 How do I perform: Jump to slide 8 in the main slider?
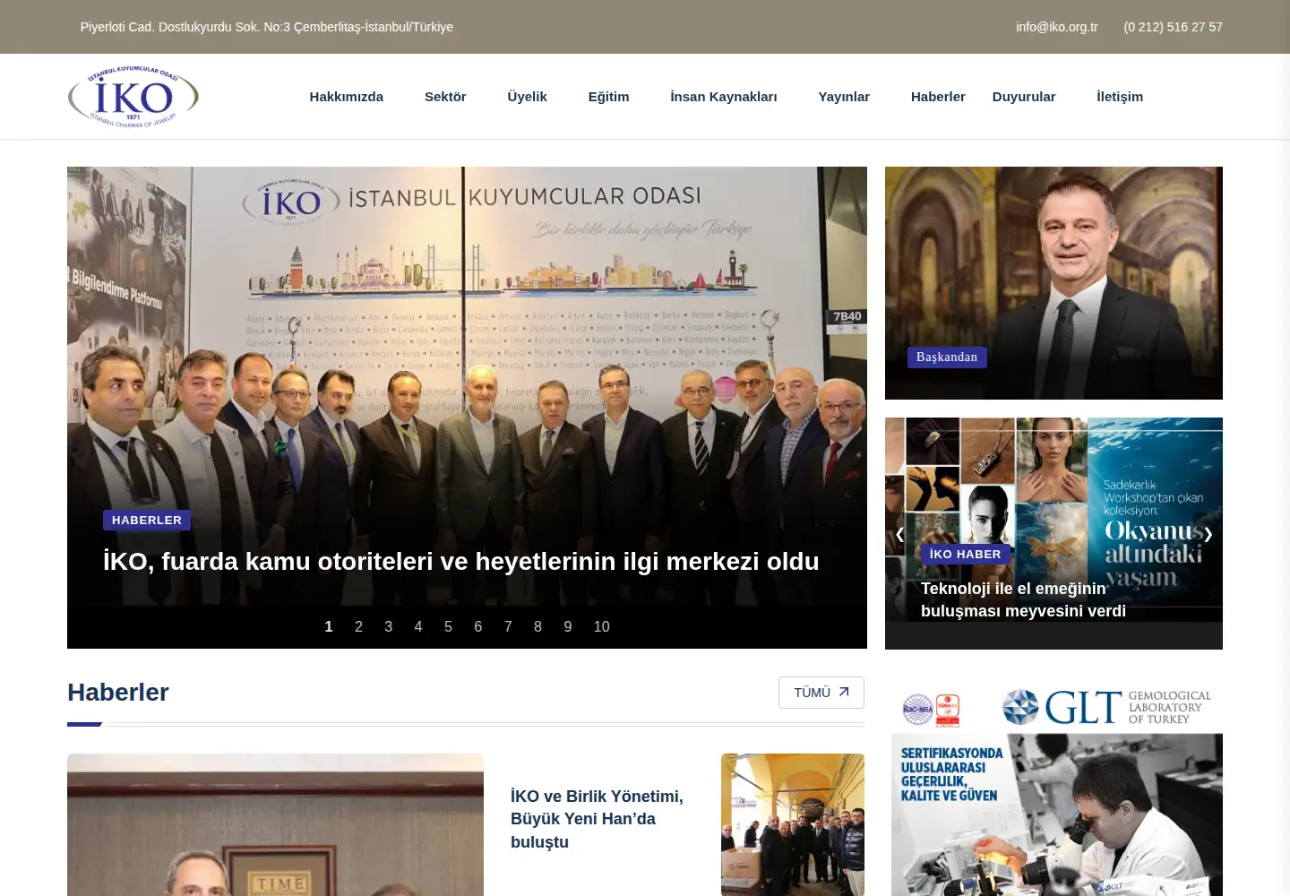coord(537,627)
